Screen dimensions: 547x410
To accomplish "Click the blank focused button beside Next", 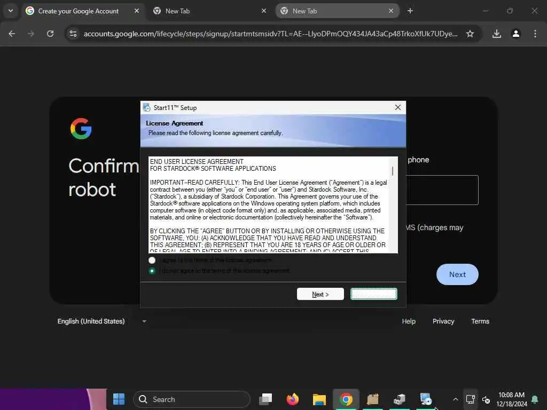I will 373,294.
